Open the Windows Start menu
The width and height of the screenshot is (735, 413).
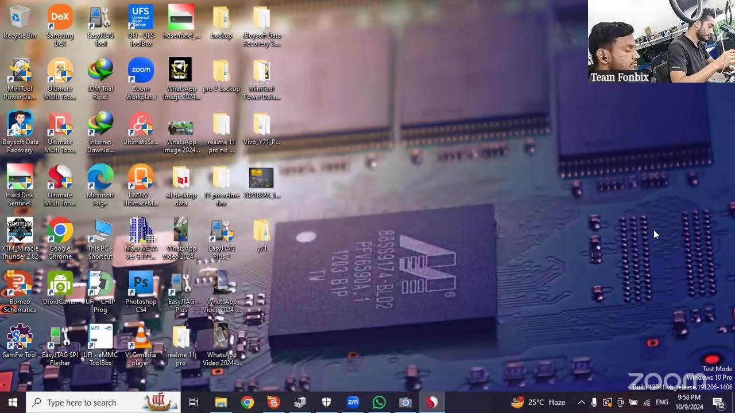click(x=13, y=402)
